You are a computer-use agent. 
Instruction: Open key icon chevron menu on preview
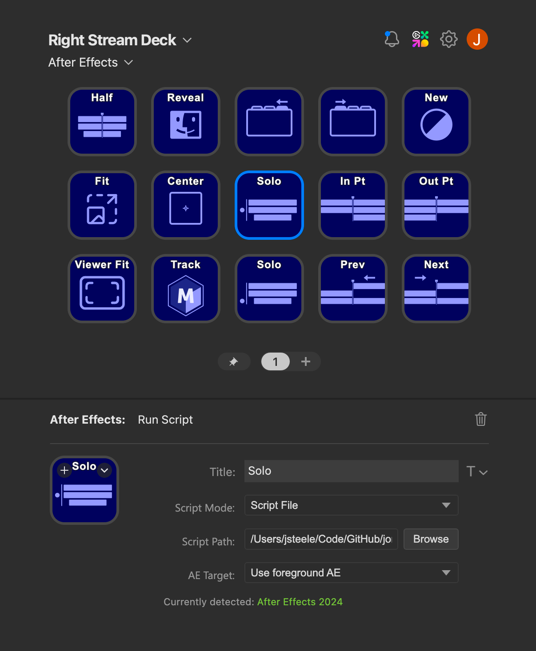pyautogui.click(x=104, y=470)
